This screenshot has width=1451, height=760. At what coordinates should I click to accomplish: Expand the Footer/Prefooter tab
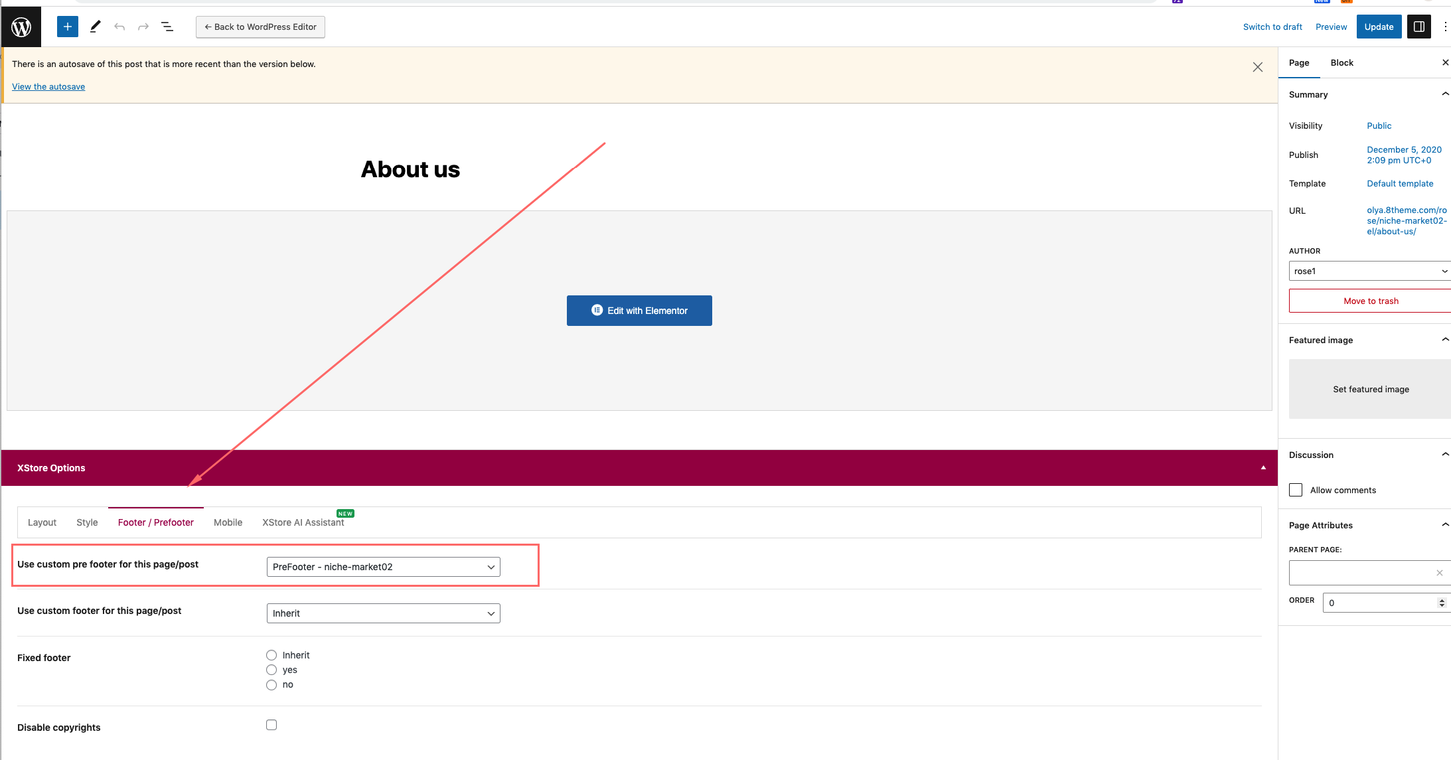point(155,521)
